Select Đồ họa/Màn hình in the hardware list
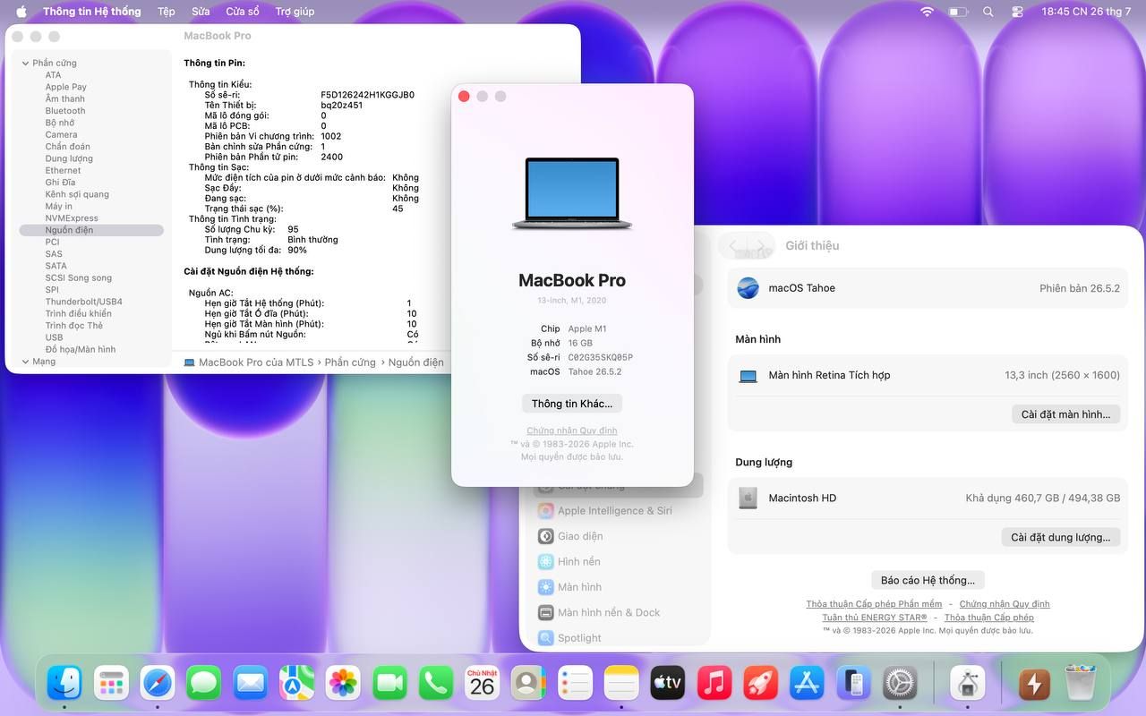This screenshot has height=716, width=1146. [x=81, y=349]
